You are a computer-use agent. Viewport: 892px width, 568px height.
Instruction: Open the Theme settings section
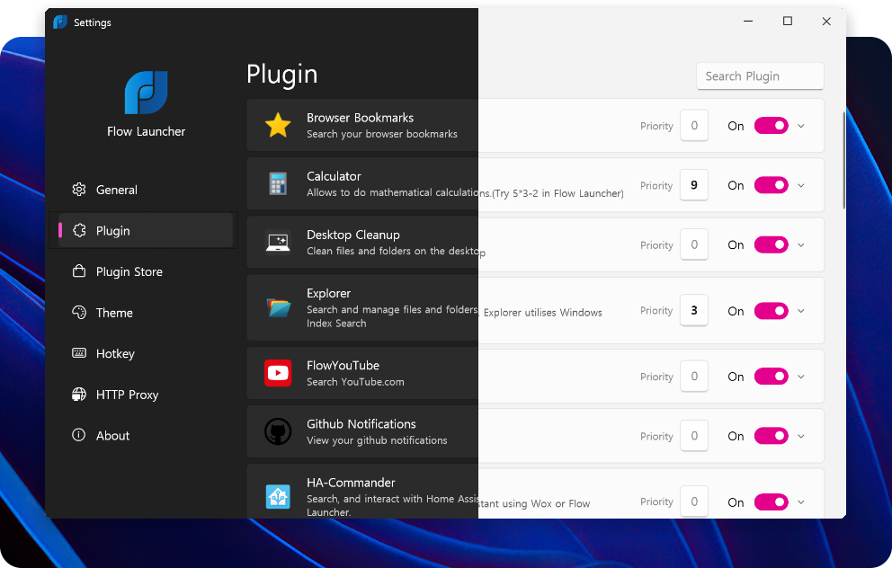(113, 312)
